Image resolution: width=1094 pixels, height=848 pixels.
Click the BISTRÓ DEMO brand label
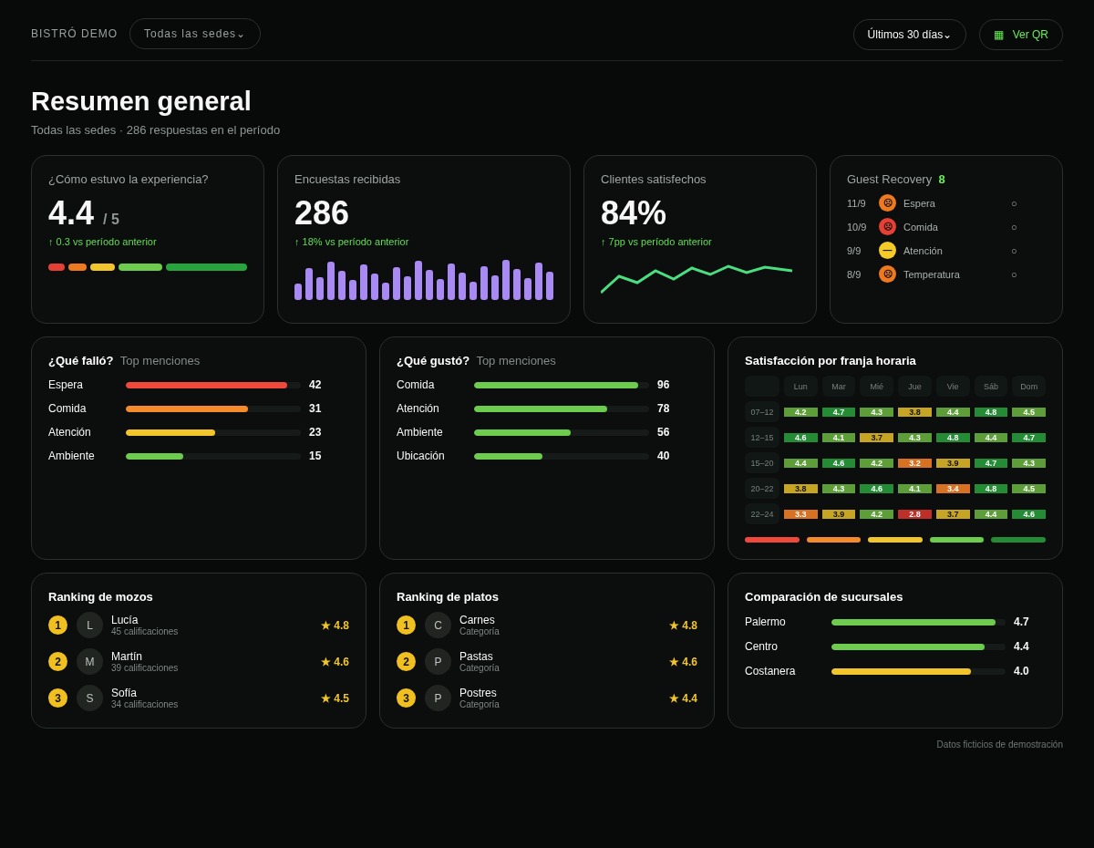pyautogui.click(x=74, y=34)
